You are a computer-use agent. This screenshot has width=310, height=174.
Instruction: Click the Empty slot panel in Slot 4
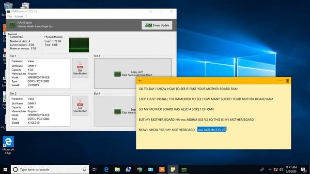(x=115, y=111)
